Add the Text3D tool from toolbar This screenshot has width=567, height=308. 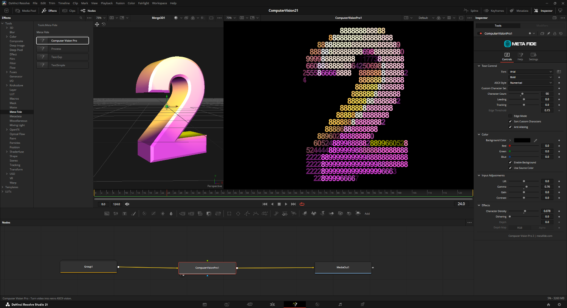coord(322,214)
